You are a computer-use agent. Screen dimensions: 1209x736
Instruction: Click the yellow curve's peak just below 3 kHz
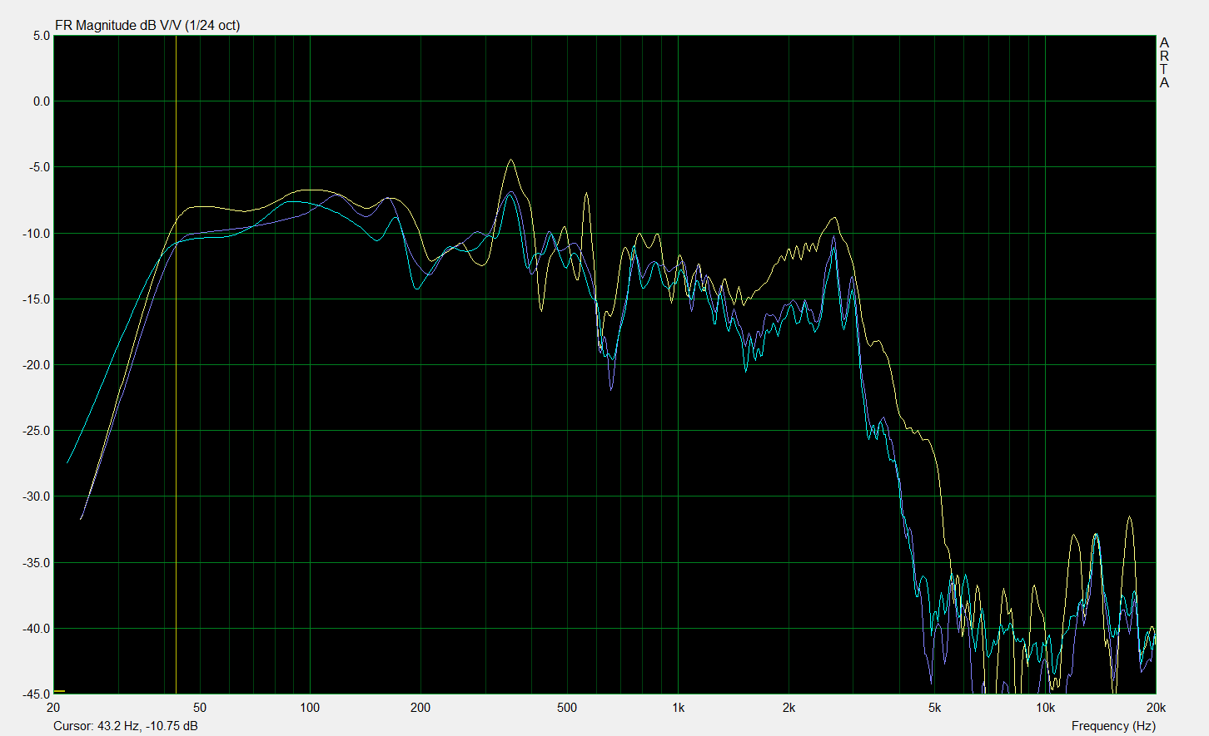834,218
